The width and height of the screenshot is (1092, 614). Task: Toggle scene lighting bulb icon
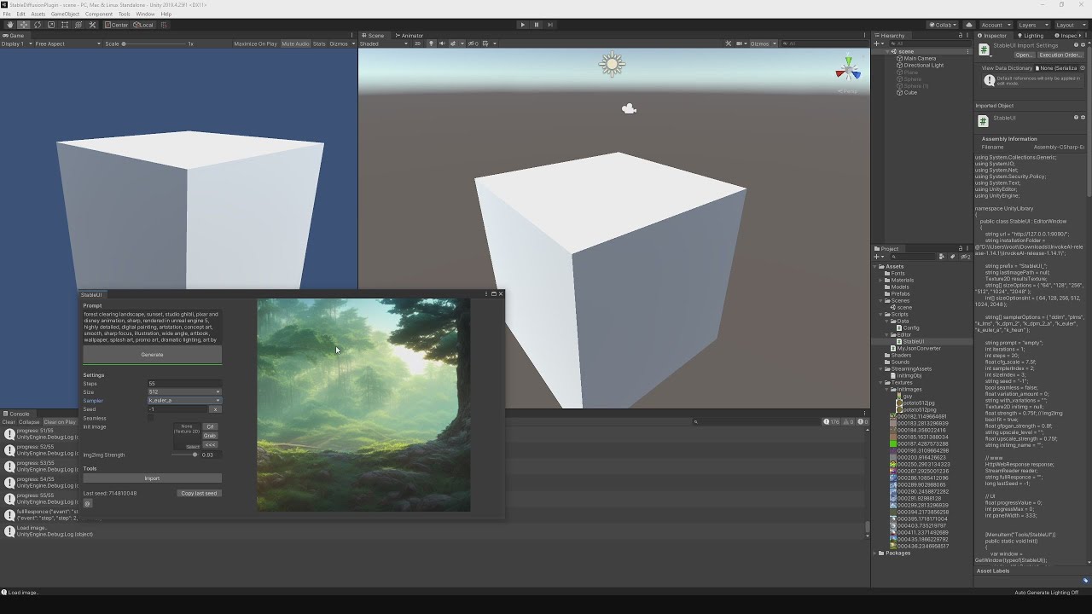tap(431, 43)
